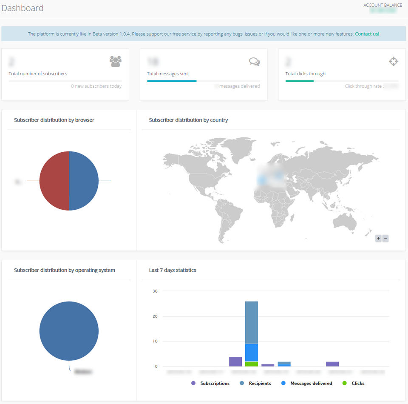Click the green Clicks bar segment
This screenshot has height=404, width=408.
(x=251, y=364)
